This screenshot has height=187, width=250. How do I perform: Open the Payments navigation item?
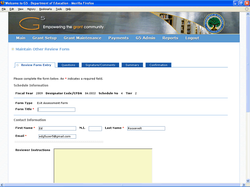tap(118, 38)
